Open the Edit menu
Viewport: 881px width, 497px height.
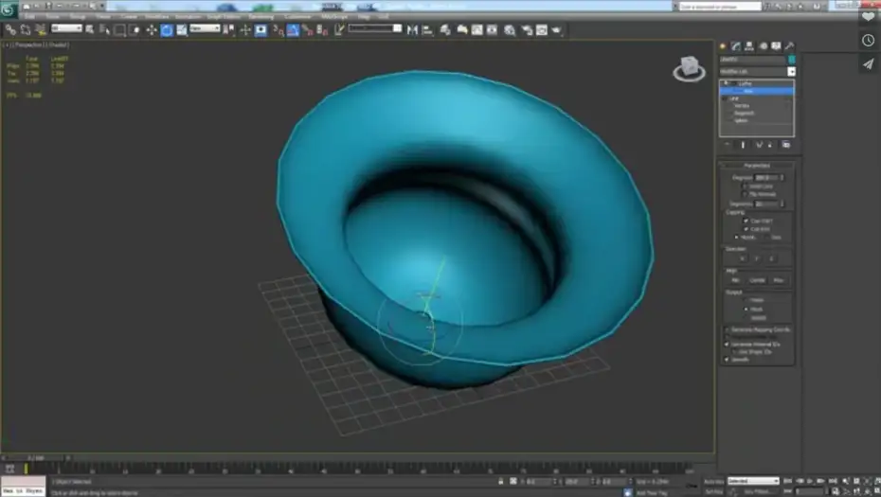click(x=29, y=17)
